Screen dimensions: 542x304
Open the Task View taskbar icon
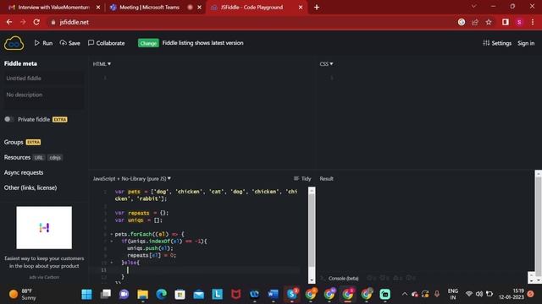[105, 295]
